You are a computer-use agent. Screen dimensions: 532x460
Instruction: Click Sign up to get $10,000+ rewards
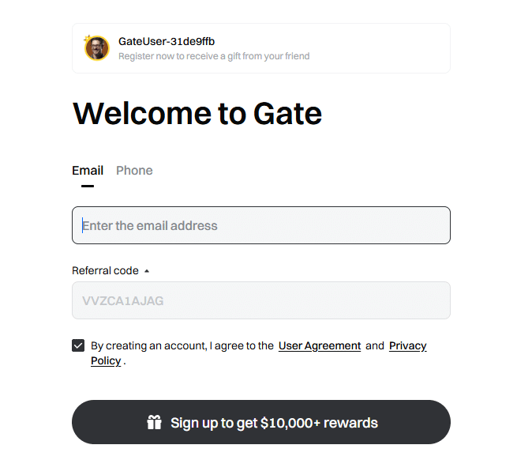[261, 422]
